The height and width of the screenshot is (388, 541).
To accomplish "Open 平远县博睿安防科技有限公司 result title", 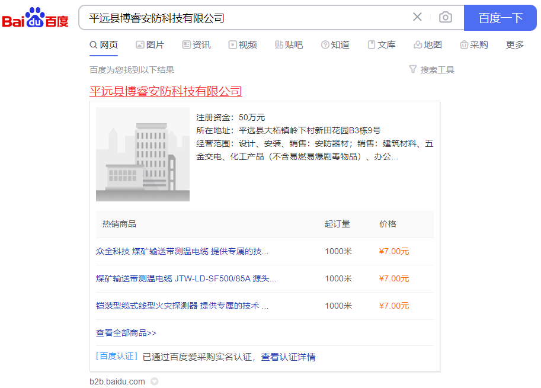I will click(x=166, y=91).
